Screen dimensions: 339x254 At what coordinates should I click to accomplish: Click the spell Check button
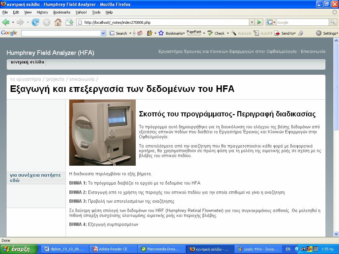[216, 33]
